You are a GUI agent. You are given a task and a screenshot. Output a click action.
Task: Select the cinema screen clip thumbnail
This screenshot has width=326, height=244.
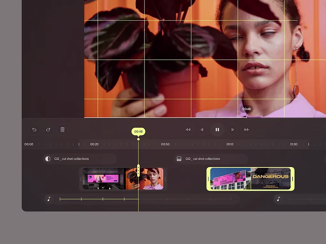[103, 179]
